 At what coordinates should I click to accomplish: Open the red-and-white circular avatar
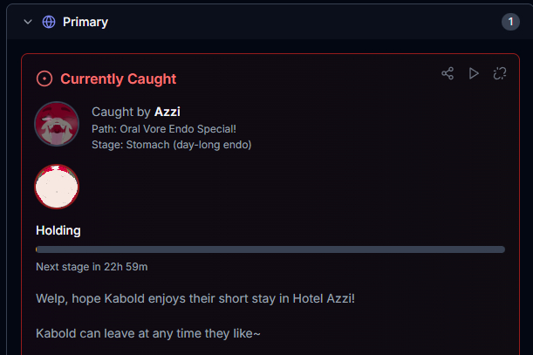[57, 187]
